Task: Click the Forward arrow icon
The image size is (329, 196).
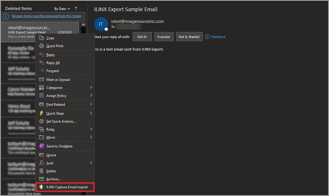Action: [x=42, y=71]
